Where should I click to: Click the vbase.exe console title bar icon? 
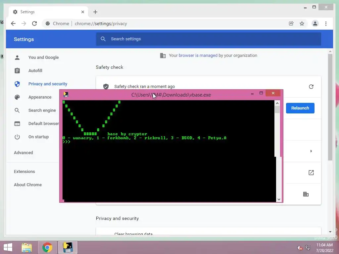[66, 95]
